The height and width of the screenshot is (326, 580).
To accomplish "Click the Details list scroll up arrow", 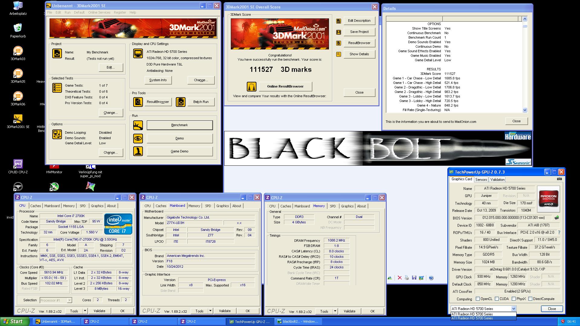I will (x=525, y=19).
